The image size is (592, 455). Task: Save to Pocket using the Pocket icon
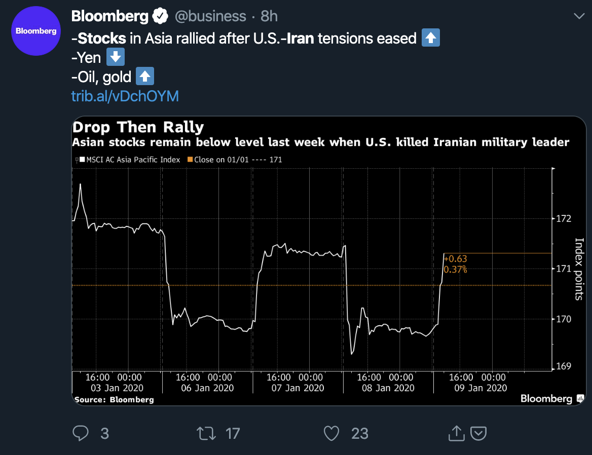pos(479,433)
